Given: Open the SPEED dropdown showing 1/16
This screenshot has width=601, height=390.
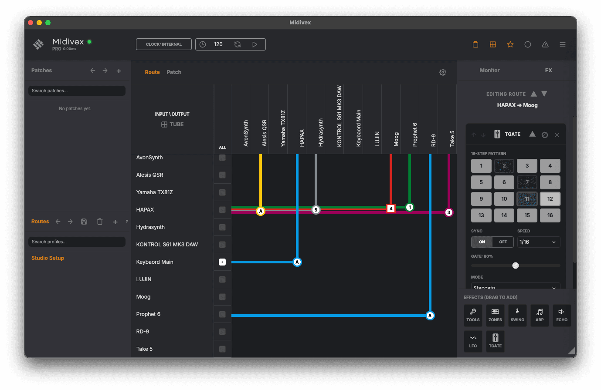Looking at the screenshot, I should [x=539, y=242].
